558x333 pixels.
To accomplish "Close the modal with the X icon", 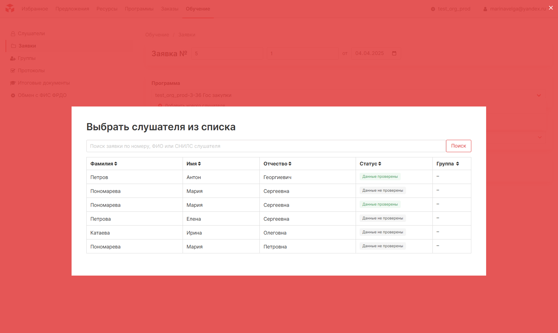I will [x=551, y=8].
